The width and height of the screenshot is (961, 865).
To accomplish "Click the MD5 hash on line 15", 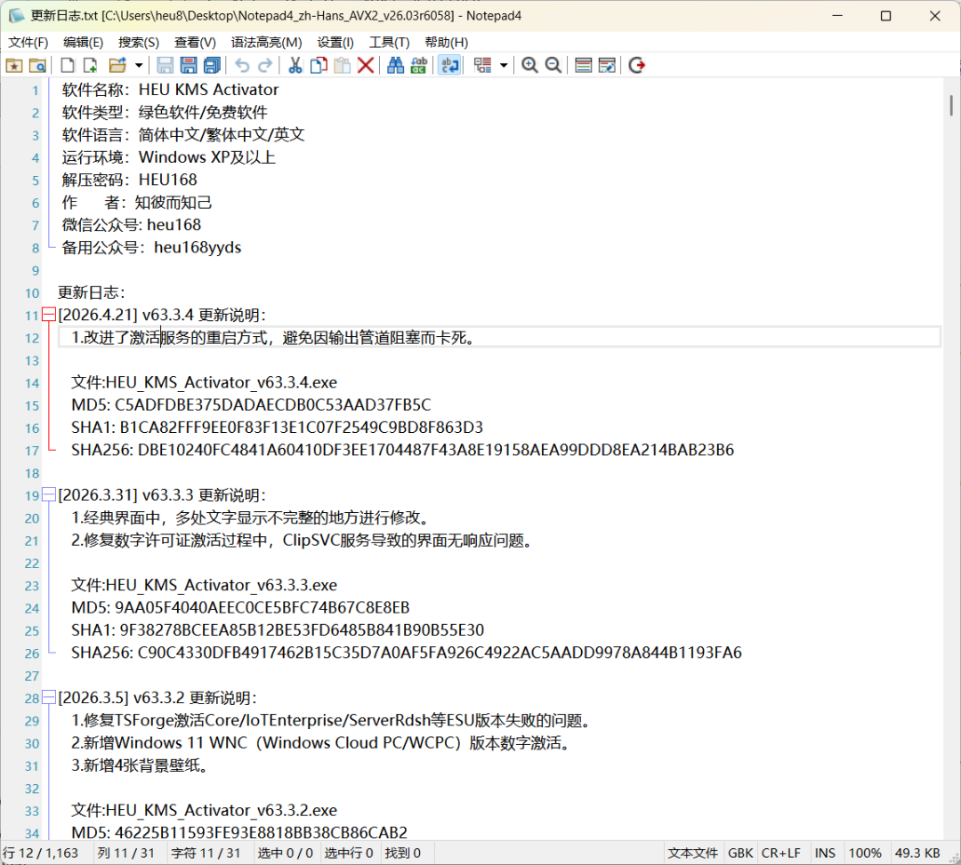I will pyautogui.click(x=273, y=405).
